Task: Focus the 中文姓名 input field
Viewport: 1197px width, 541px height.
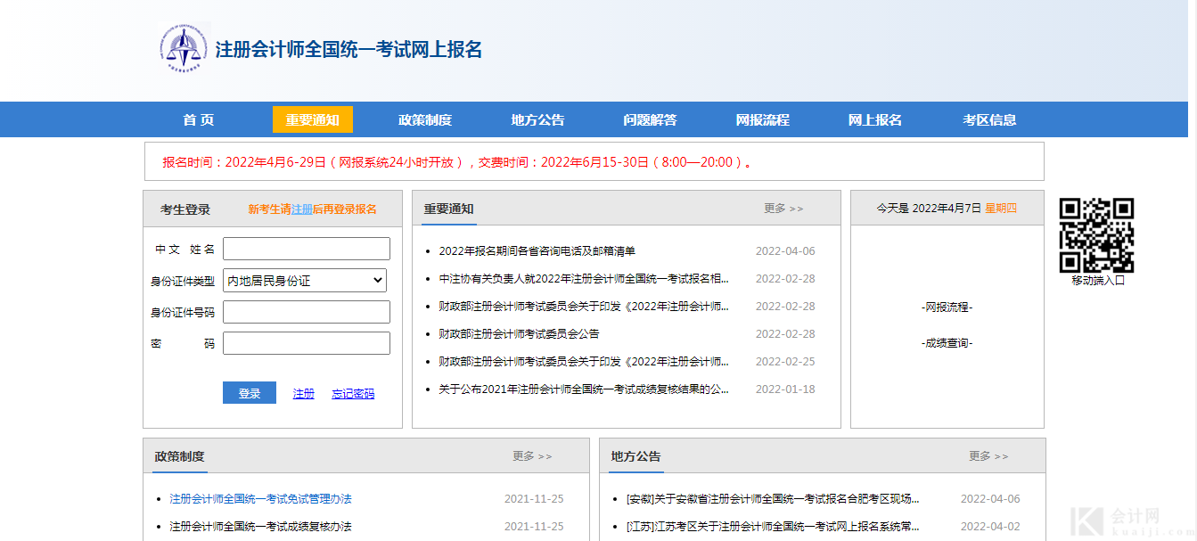Action: [306, 249]
